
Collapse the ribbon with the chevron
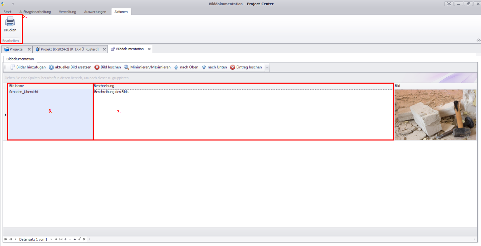coord(478,40)
